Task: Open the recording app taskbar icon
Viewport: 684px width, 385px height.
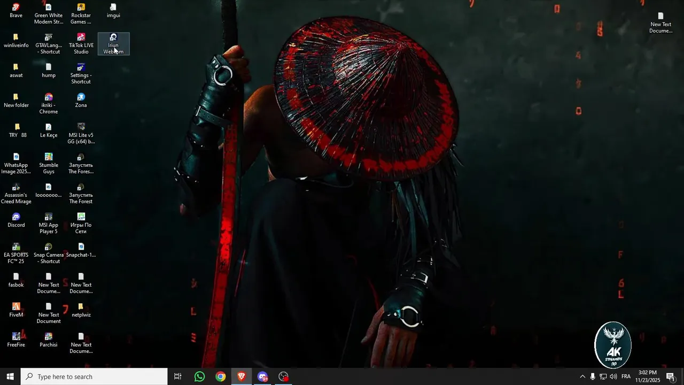Action: (284, 376)
